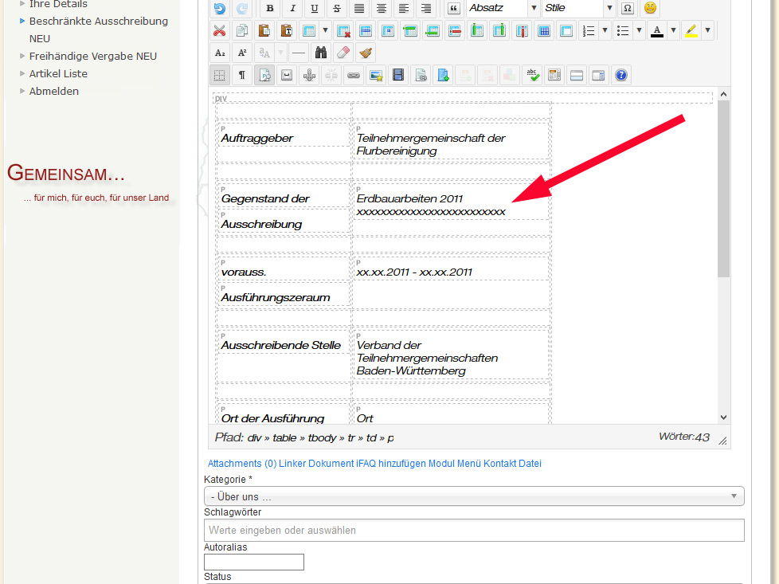Open the numbered list style arrow
The height and width of the screenshot is (584, 779).
click(x=605, y=31)
